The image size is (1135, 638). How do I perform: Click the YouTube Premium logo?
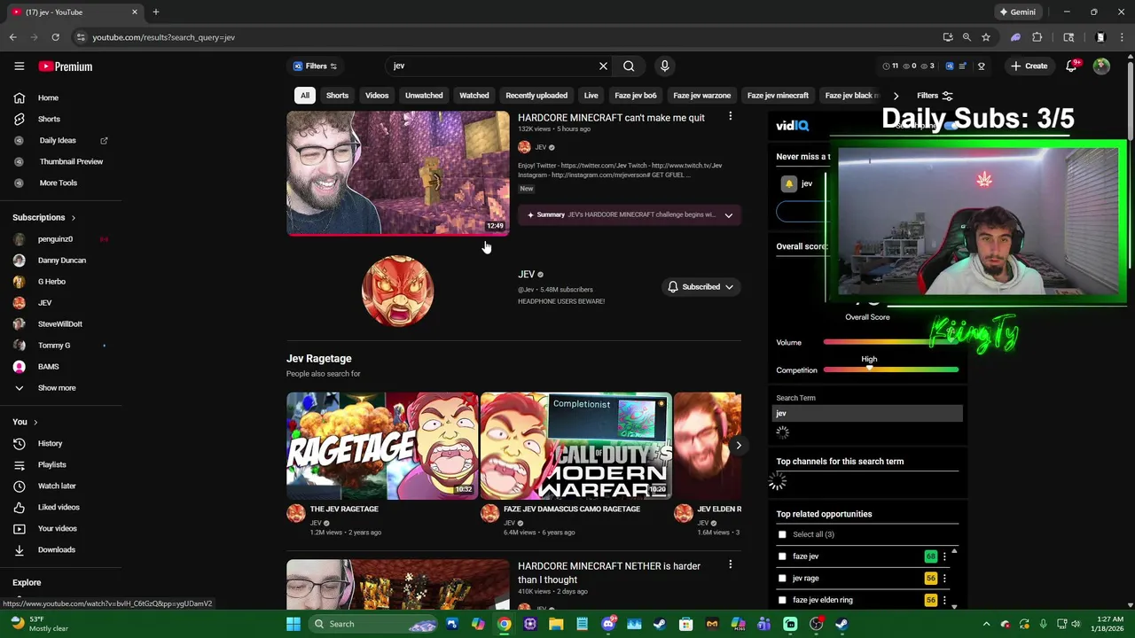pyautogui.click(x=66, y=66)
